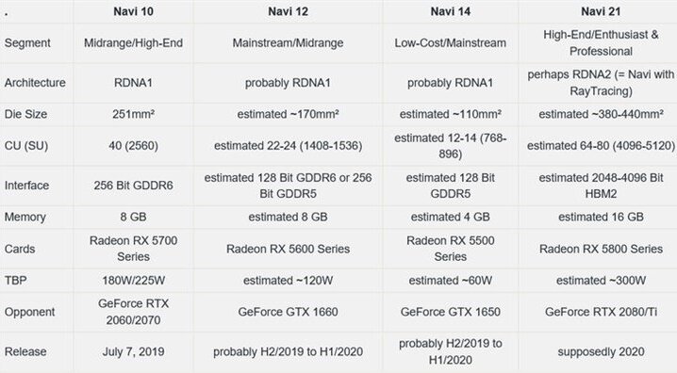Click the Navi 14 column header
This screenshot has width=677, height=373.
[451, 11]
